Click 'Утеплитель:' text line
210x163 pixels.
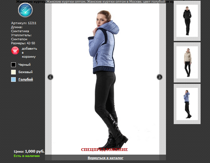21,35
